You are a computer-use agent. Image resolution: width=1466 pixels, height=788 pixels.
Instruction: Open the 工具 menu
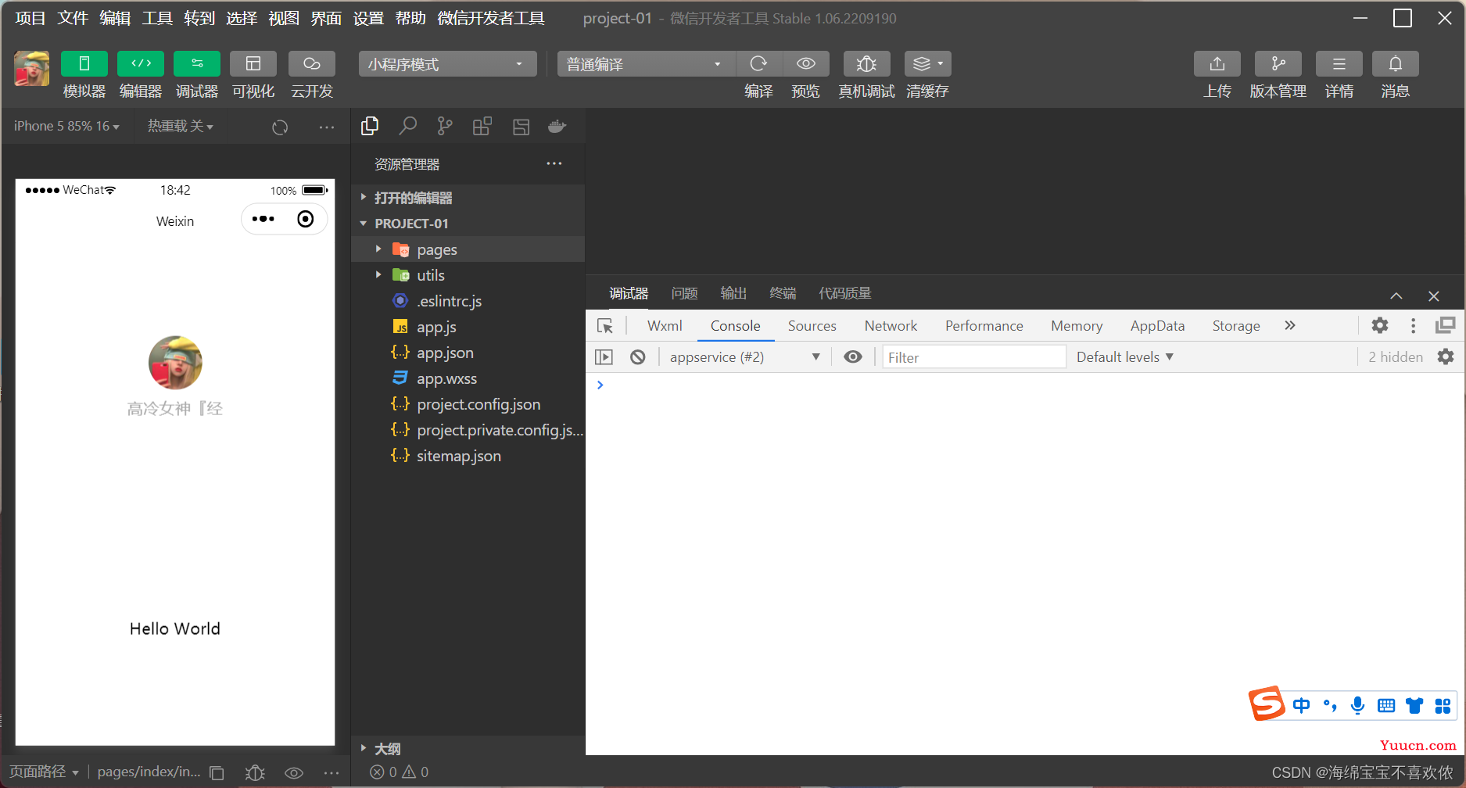coord(157,18)
